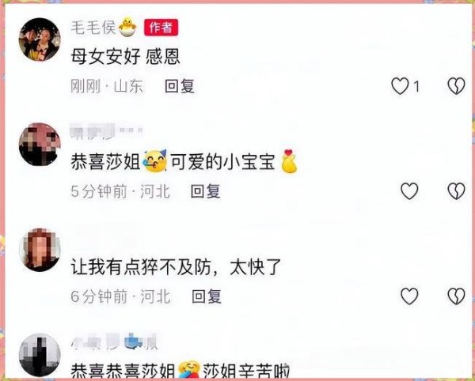Like the comment from 毛毛侯

click(x=400, y=86)
